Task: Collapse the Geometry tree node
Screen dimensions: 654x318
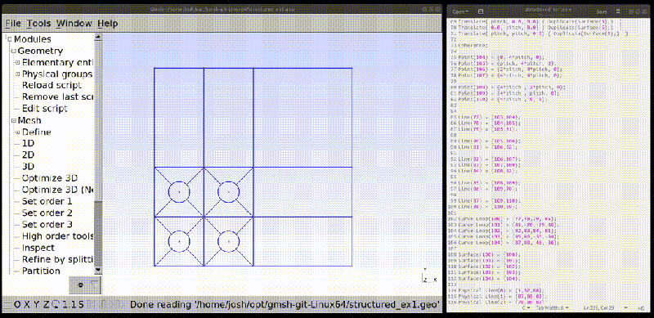Action: 14,52
